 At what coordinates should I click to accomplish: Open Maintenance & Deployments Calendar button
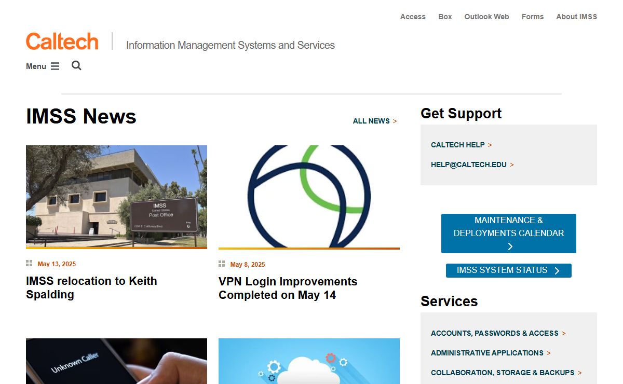pos(509,234)
